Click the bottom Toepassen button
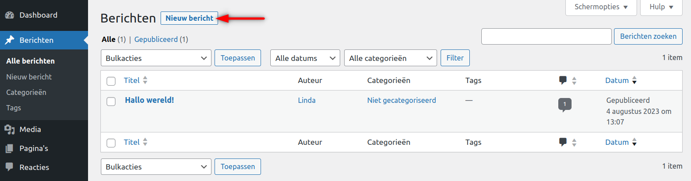 point(238,167)
